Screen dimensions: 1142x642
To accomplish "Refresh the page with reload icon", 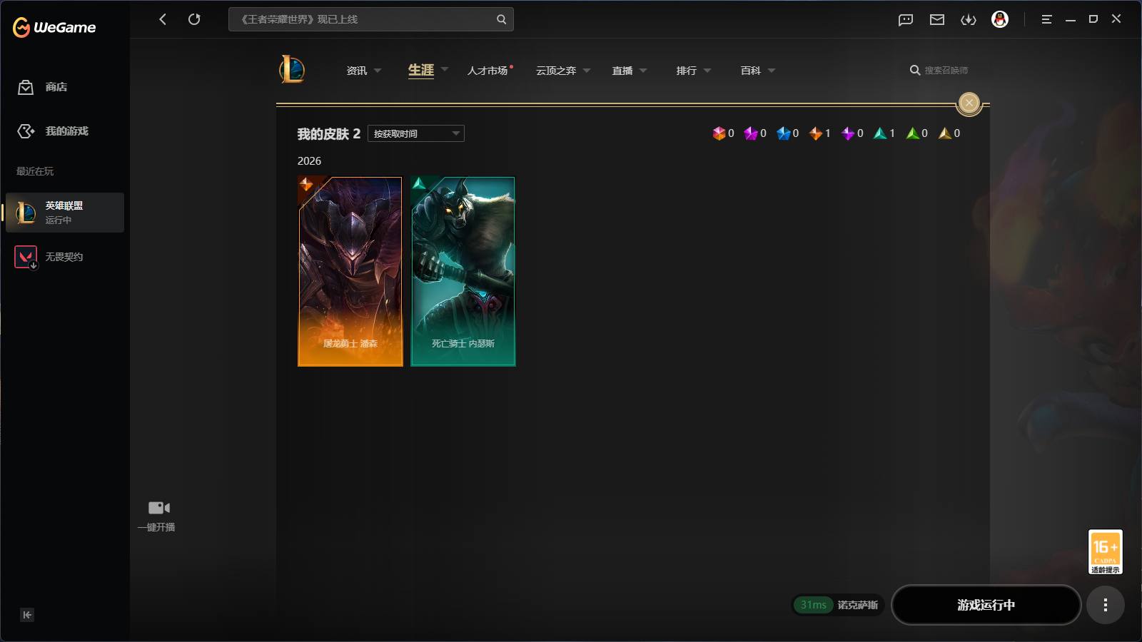I will 194,19.
